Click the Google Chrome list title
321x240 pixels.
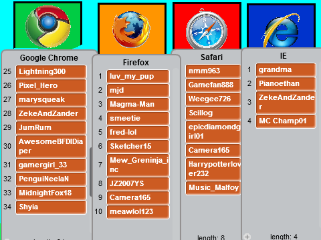coord(49,58)
